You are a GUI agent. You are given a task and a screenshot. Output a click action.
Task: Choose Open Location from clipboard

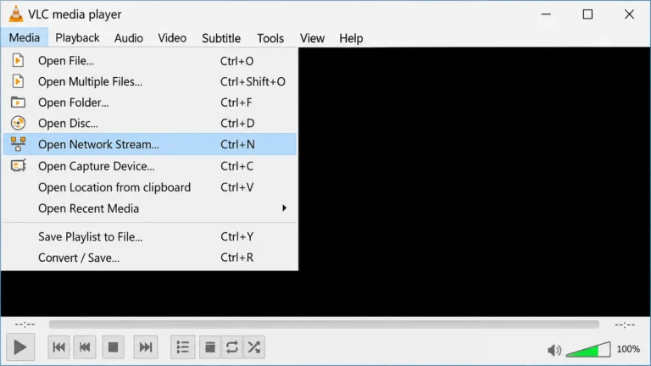(x=150, y=187)
